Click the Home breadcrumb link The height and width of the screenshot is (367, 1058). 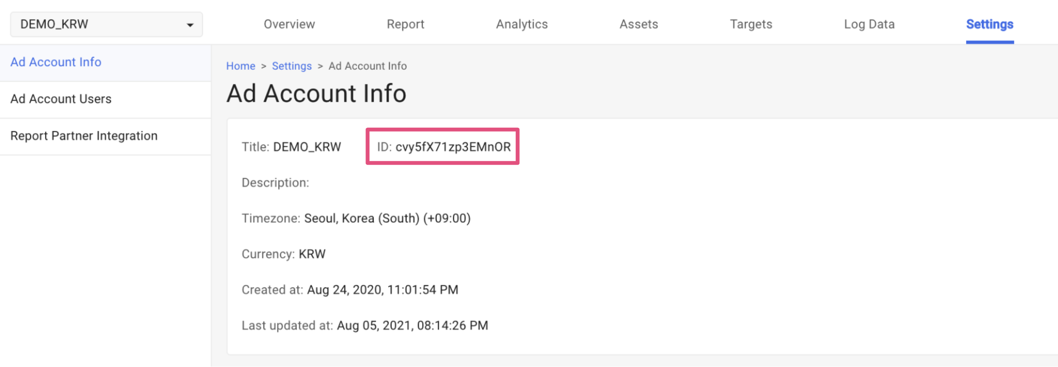tap(240, 66)
